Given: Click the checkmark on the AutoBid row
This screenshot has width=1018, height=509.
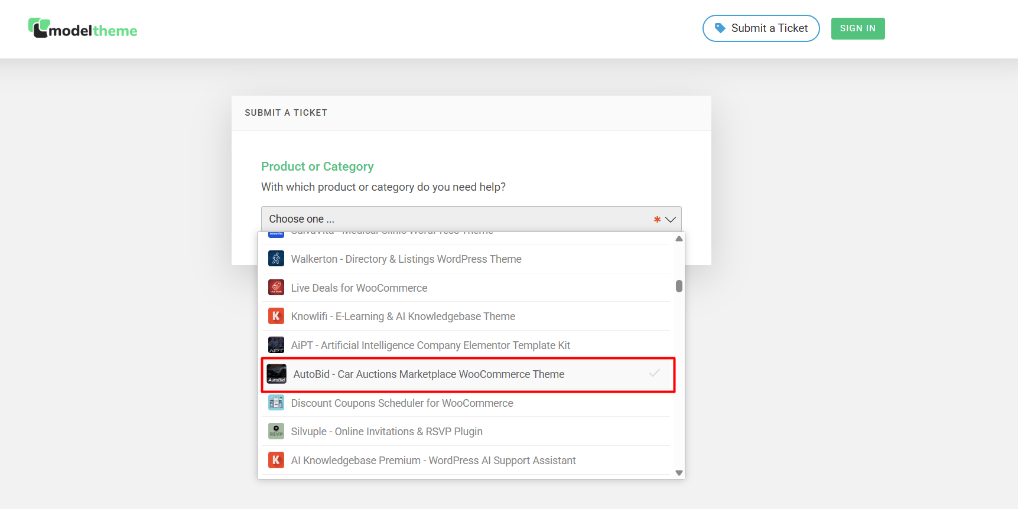Looking at the screenshot, I should [x=655, y=373].
